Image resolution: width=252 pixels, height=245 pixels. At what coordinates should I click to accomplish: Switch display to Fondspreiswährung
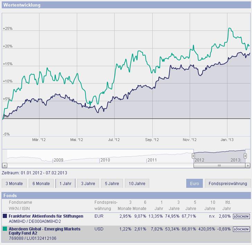point(227,183)
